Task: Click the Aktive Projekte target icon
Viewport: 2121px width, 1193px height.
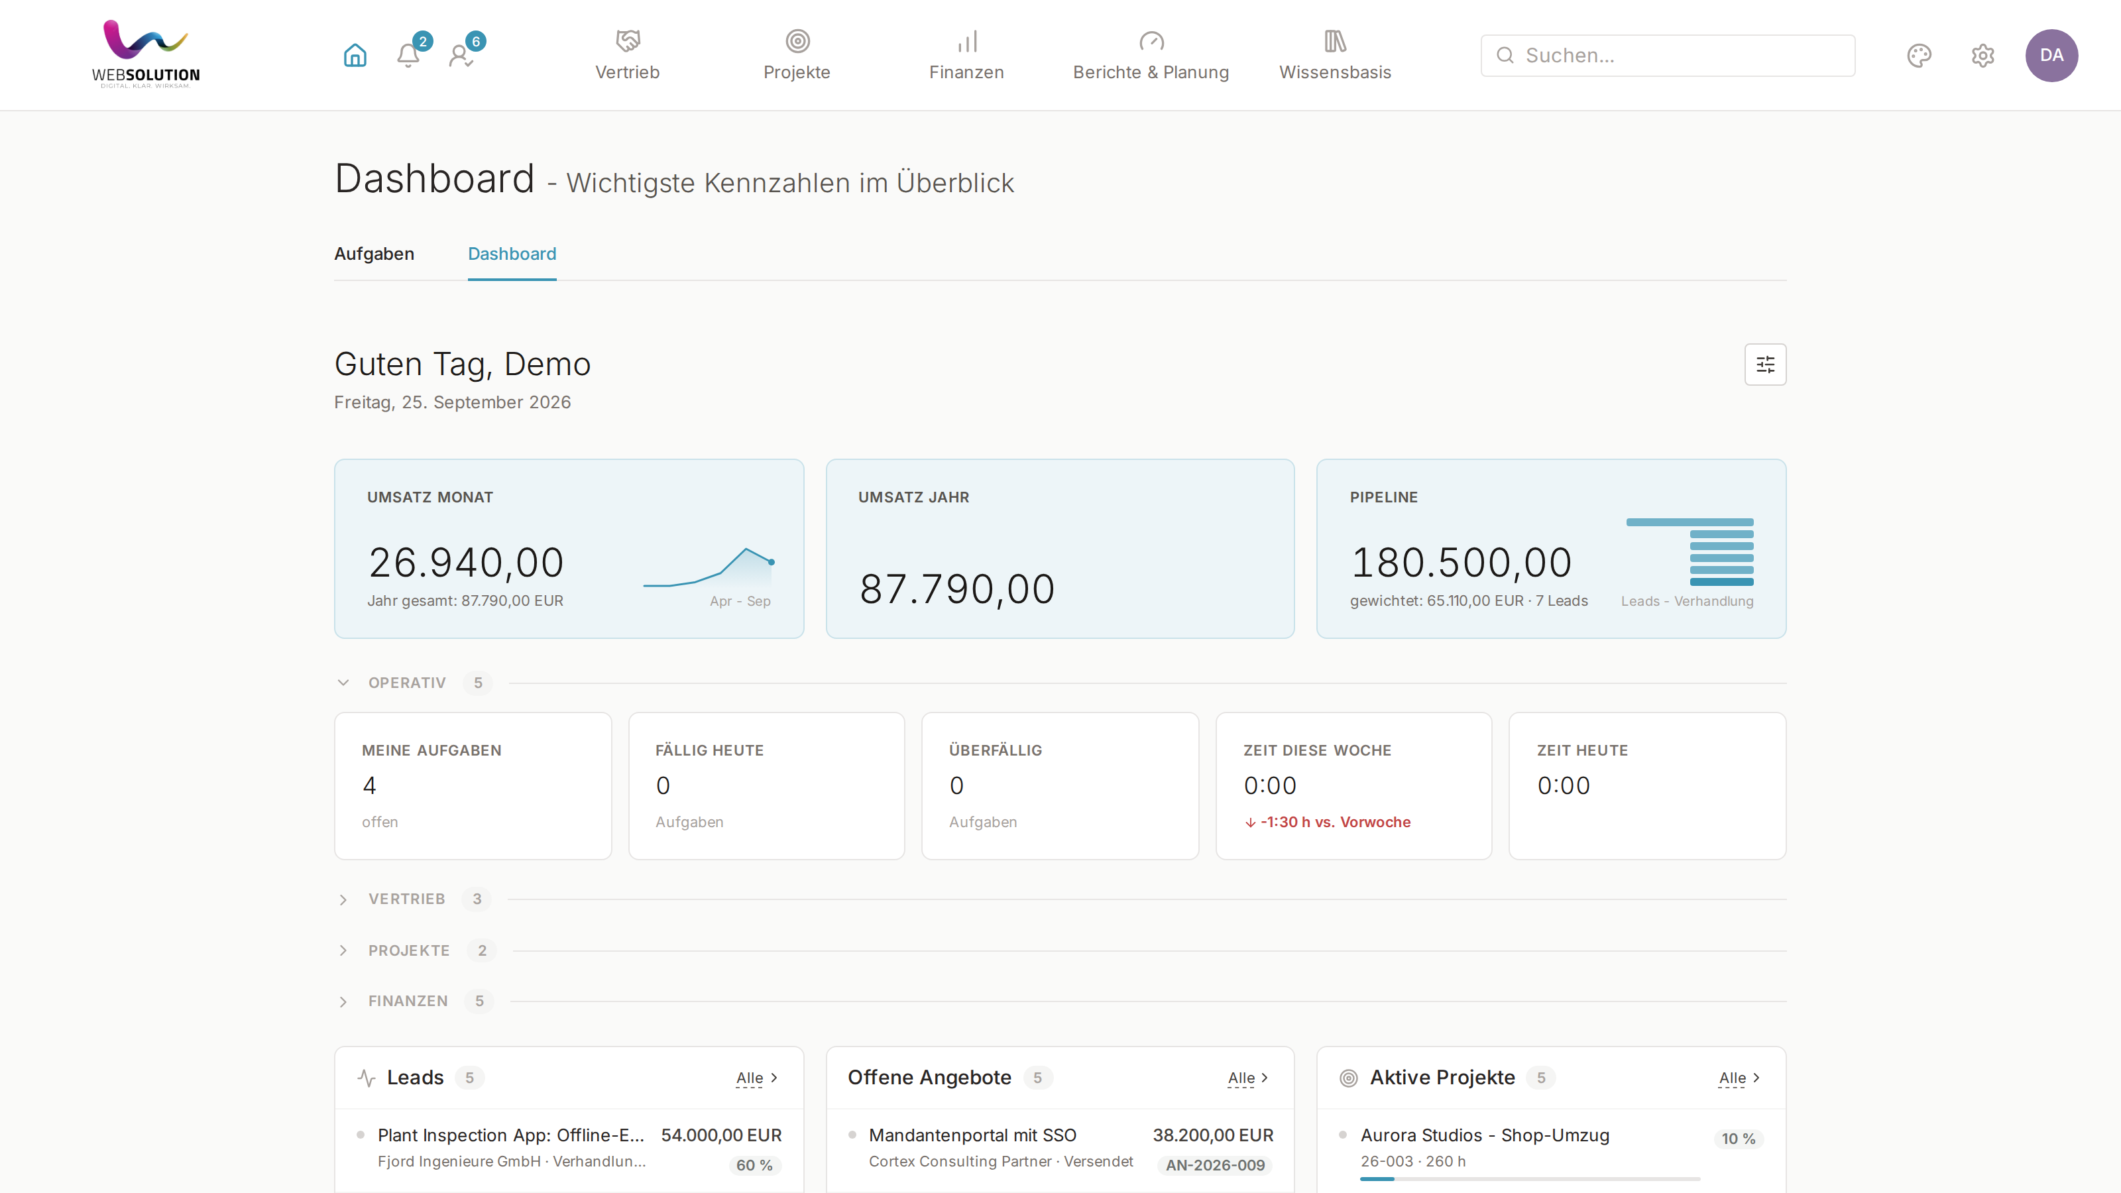Action: click(1349, 1078)
